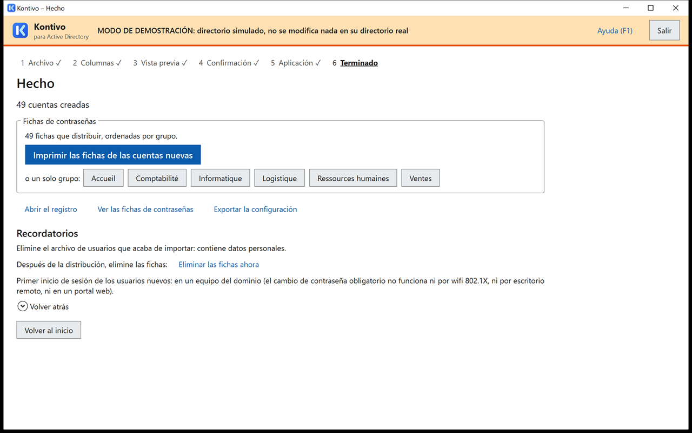Screen dimensions: 692x433
Task: Open step 3 Vista previa
Action: 160,63
